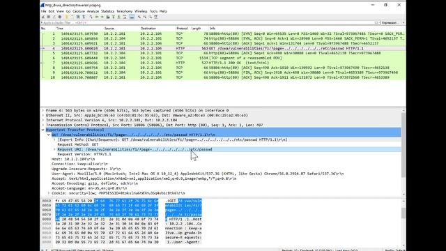Collapse the GET request line node
446x251 pixels.
49,135
